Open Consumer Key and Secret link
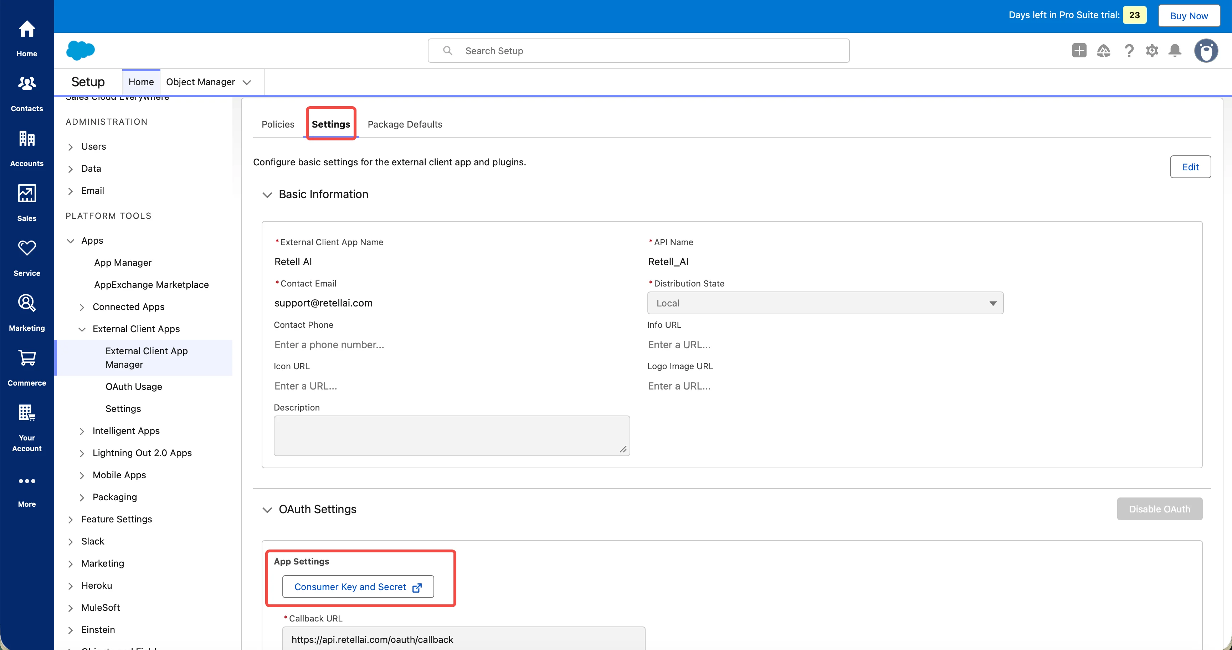The width and height of the screenshot is (1232, 650). point(358,587)
